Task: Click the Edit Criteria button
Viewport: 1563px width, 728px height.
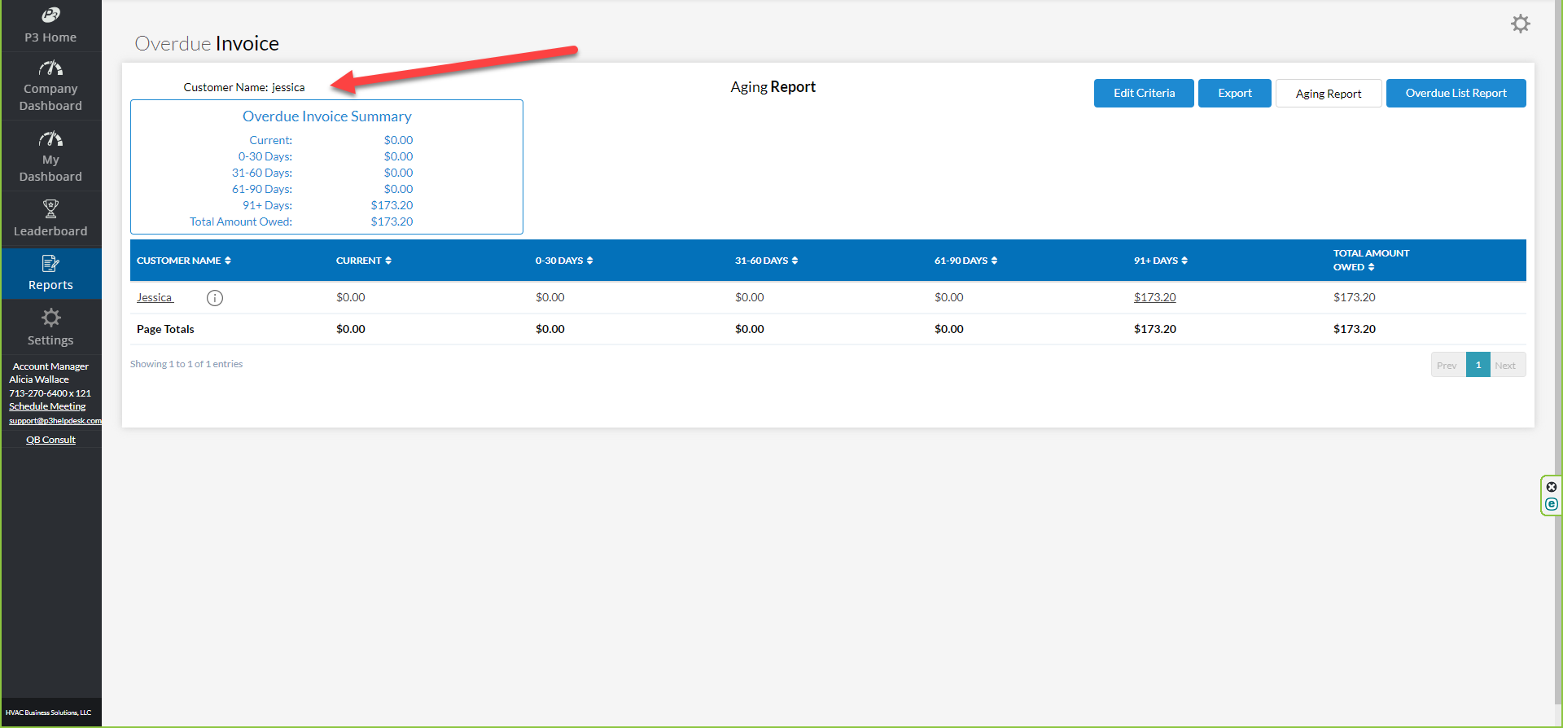Action: [1143, 94]
